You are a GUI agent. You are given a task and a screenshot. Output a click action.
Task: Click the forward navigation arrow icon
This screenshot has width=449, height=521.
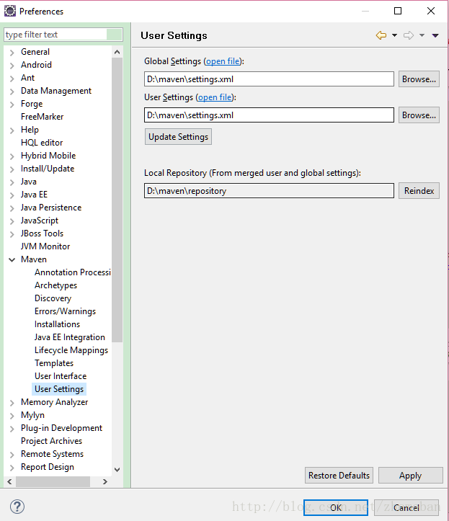tap(408, 35)
